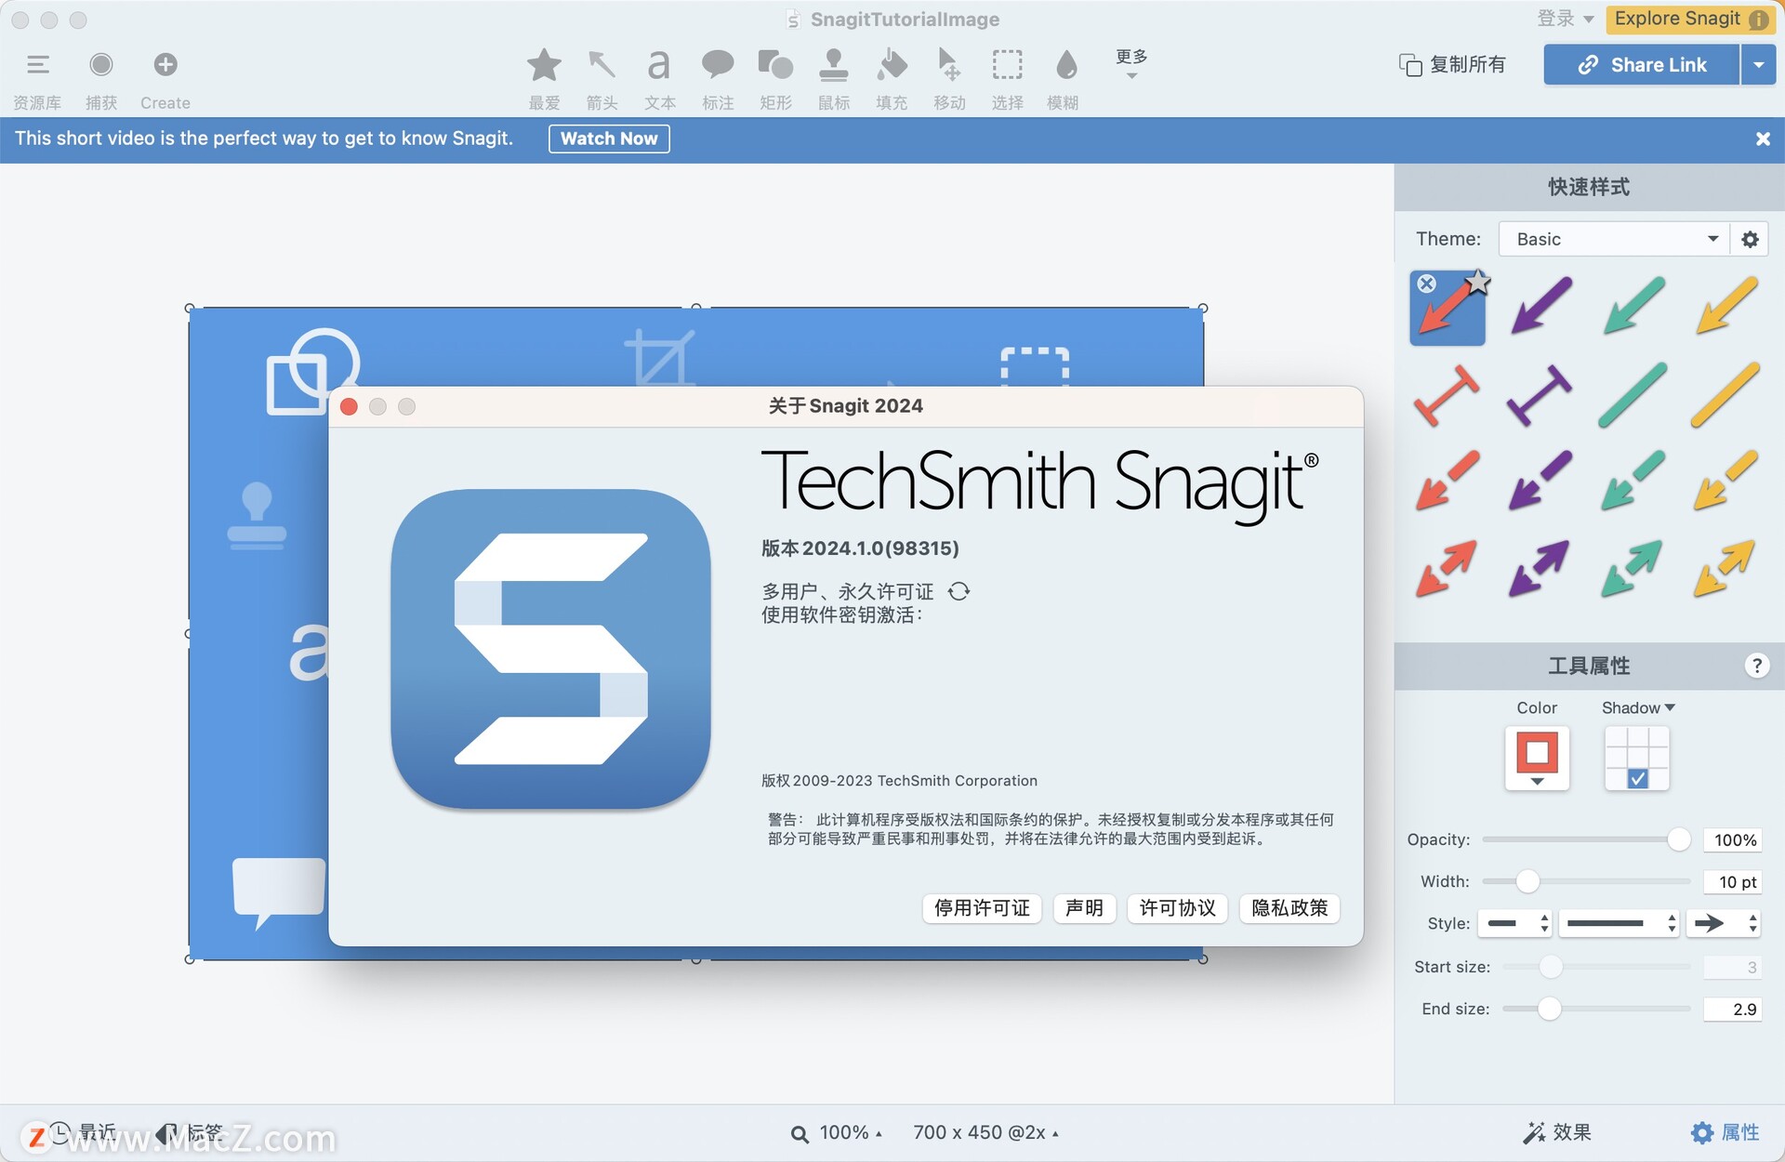Click the Opacity 100% field

[1733, 840]
